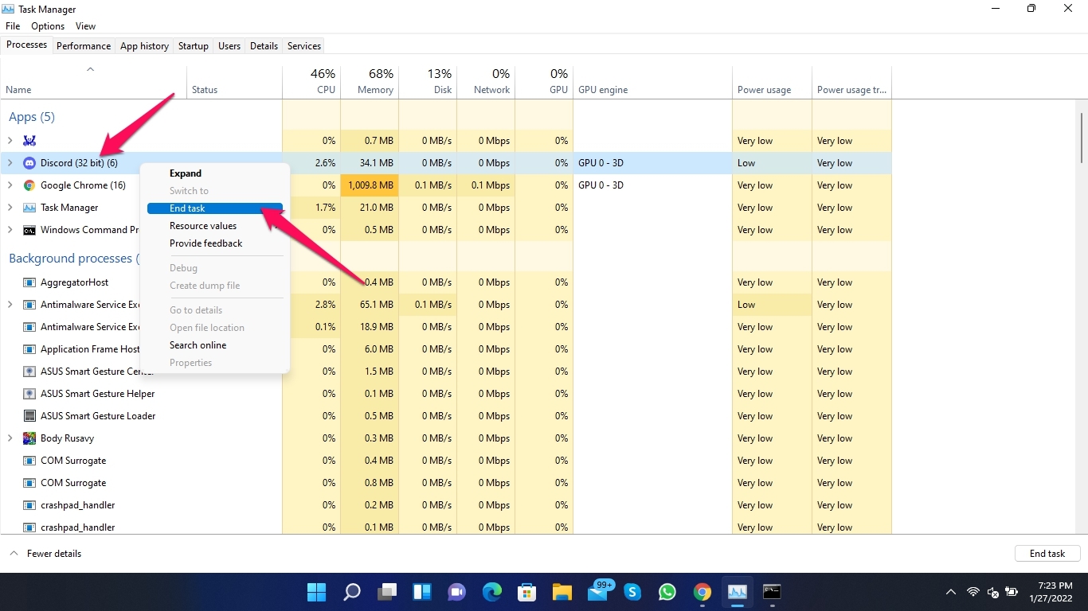Show hidden tray icons chevron
The height and width of the screenshot is (611, 1088).
pyautogui.click(x=950, y=592)
